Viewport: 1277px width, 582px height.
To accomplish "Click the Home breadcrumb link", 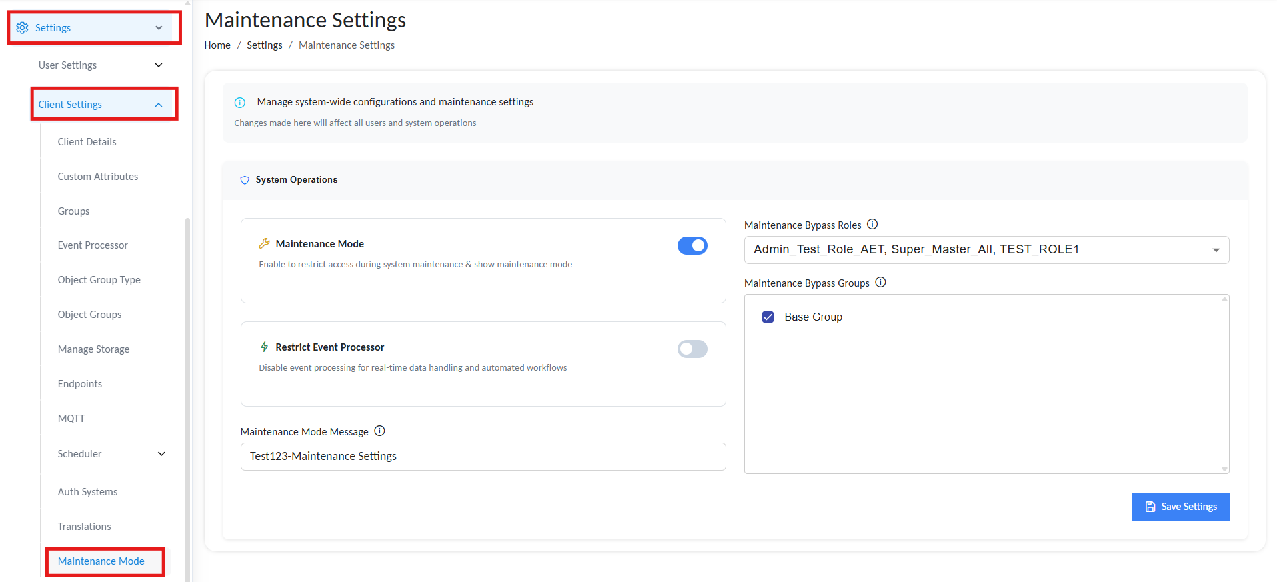I will click(217, 45).
